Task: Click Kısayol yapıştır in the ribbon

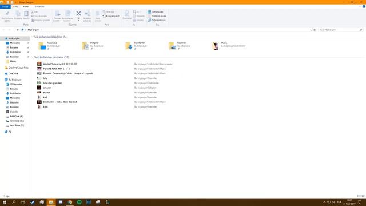Action: click(41, 21)
